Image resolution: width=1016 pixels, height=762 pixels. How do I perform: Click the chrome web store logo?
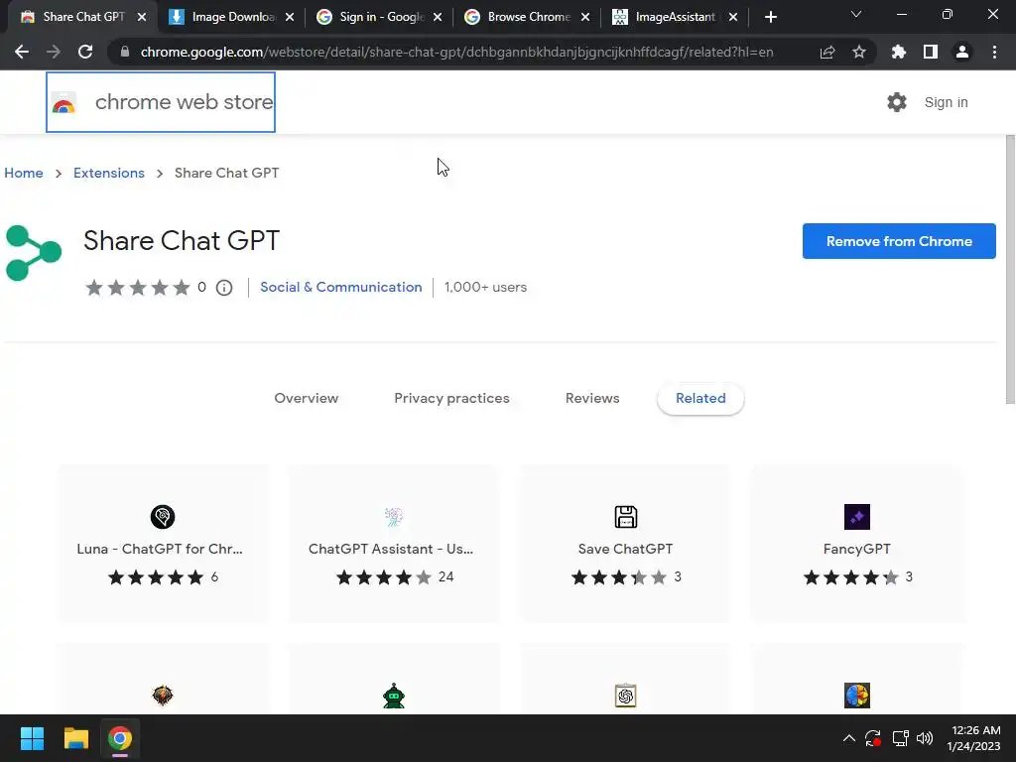click(161, 102)
